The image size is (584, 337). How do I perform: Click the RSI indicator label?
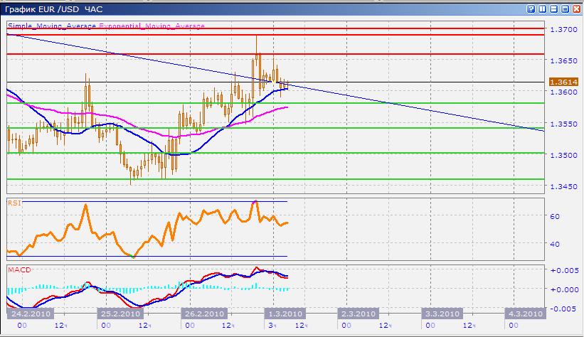pyautogui.click(x=14, y=203)
